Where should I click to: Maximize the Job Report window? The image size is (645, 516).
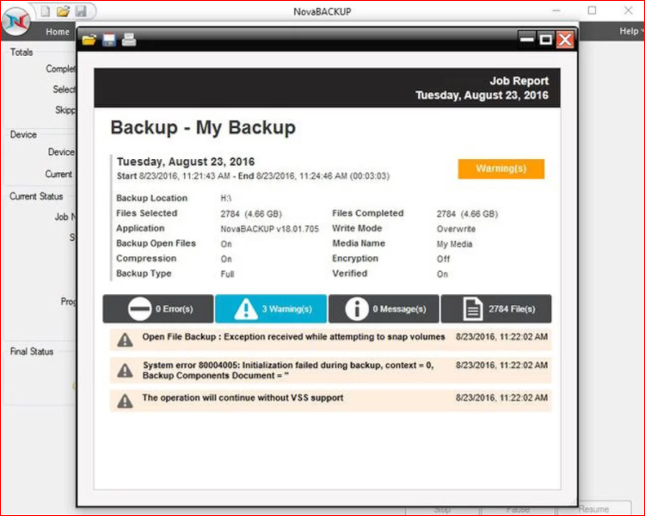click(546, 40)
